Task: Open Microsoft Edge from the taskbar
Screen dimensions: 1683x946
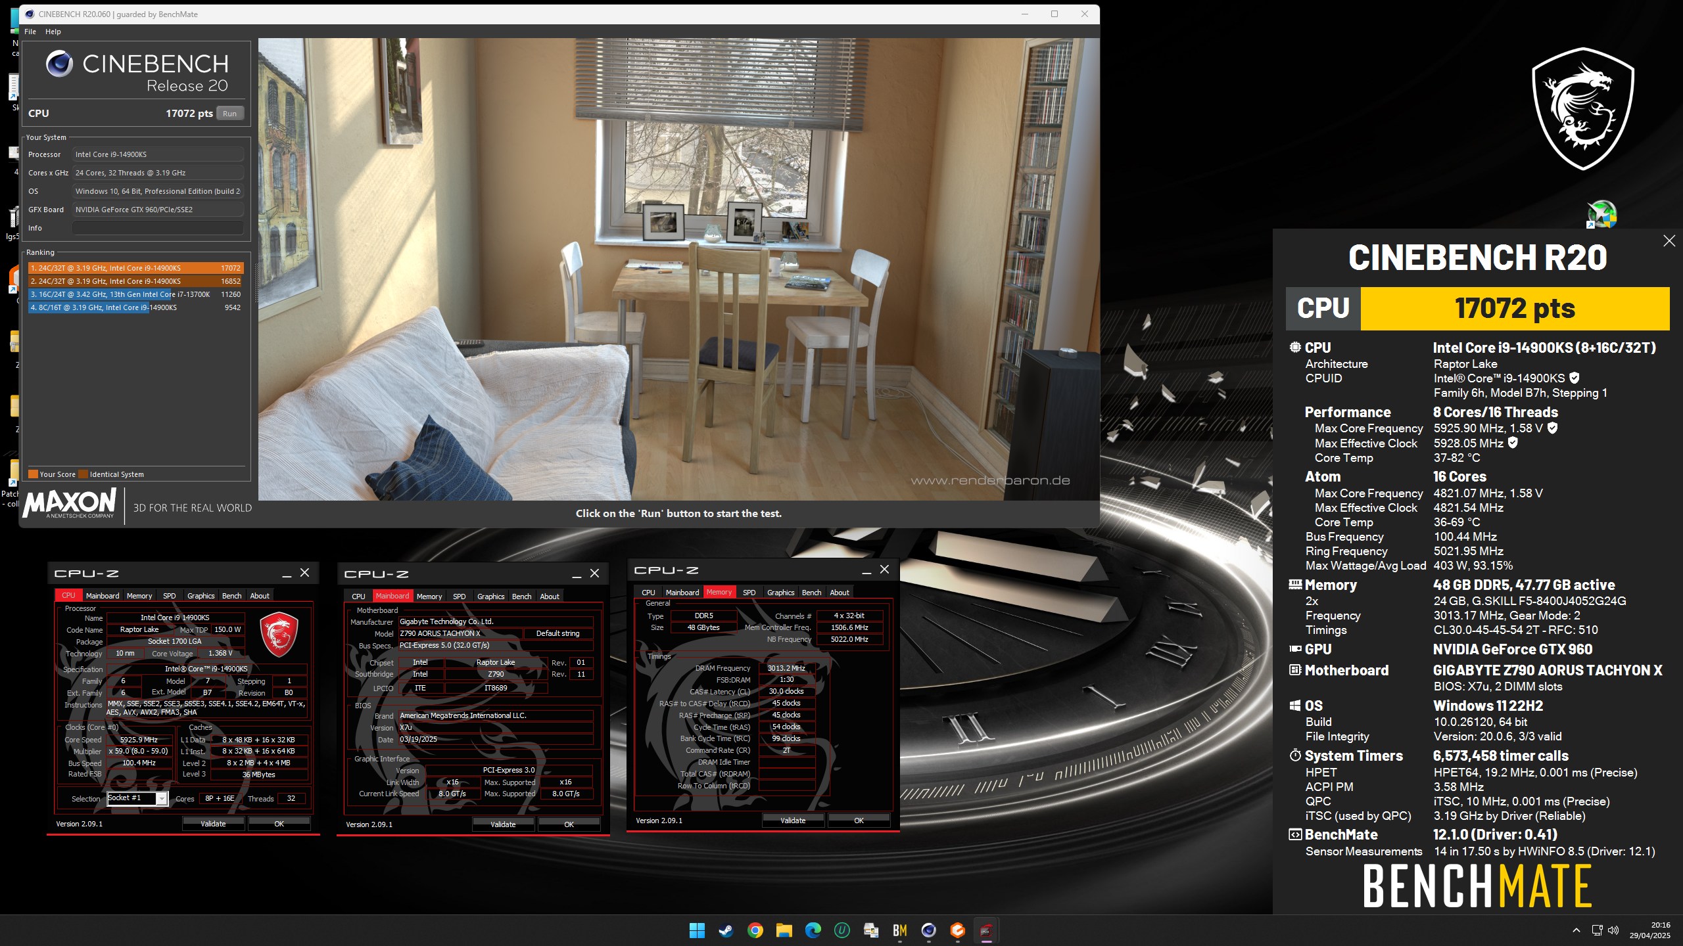Action: click(813, 930)
